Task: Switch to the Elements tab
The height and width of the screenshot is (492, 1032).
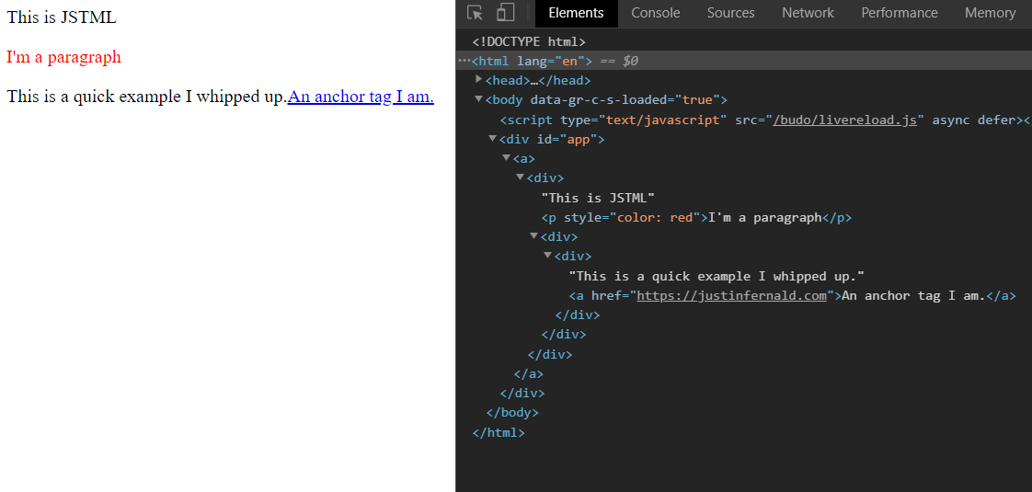Action: click(x=576, y=13)
